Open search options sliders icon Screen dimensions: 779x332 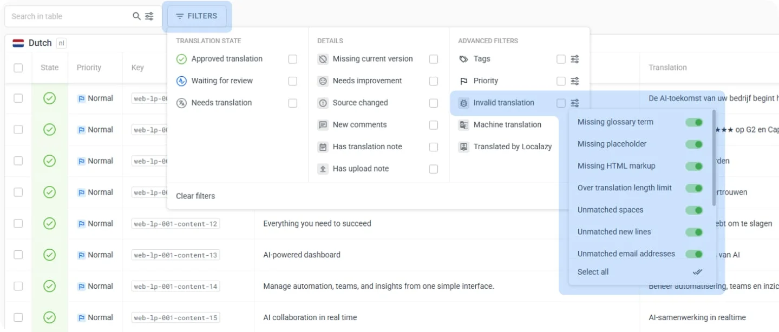click(x=149, y=16)
